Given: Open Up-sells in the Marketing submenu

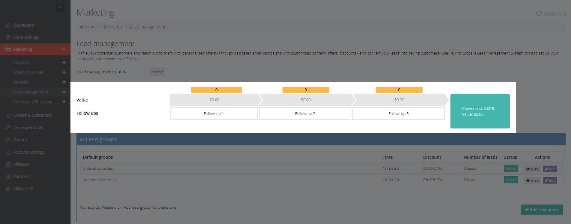Looking at the screenshot, I should pos(20,82).
